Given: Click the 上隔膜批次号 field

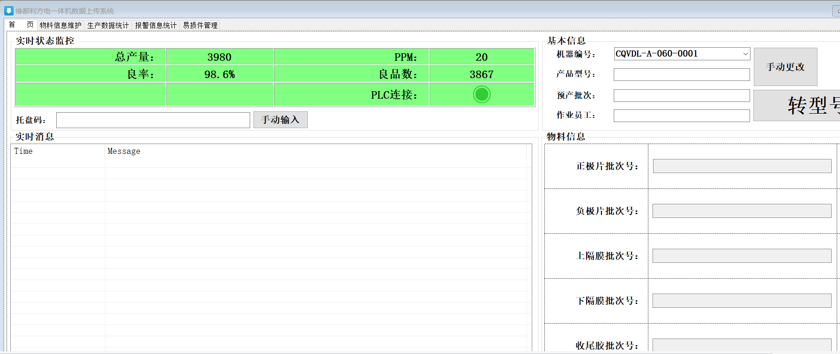Looking at the screenshot, I should (x=742, y=256).
